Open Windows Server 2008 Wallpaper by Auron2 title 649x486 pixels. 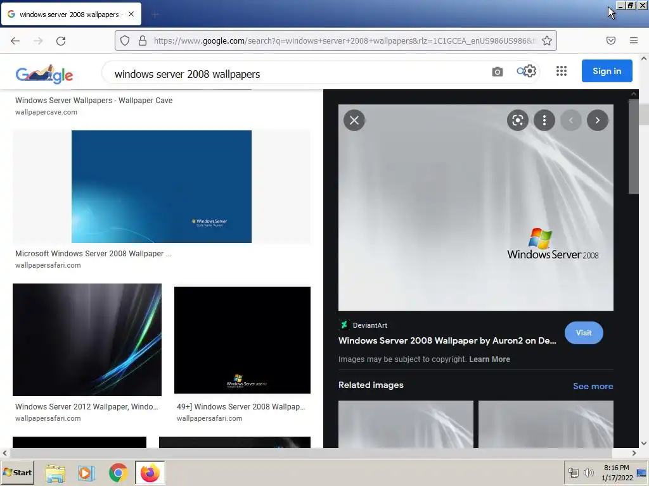447,340
